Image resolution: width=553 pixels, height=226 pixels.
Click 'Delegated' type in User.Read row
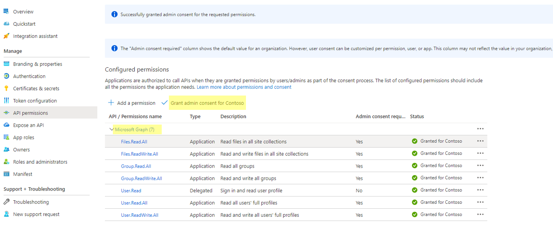pyautogui.click(x=201, y=191)
